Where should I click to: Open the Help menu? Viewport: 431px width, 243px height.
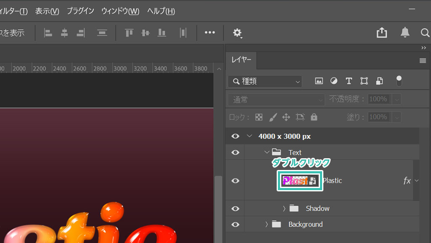tap(161, 11)
